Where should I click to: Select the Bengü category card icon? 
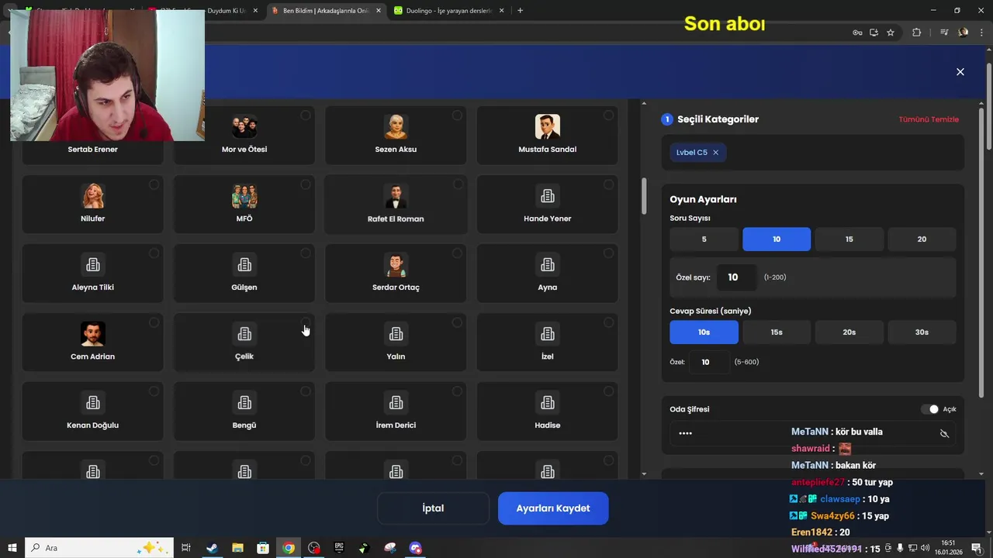click(x=244, y=403)
